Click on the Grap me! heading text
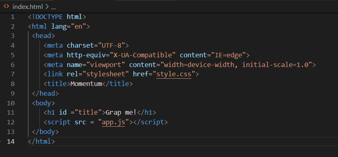 [x=121, y=113]
